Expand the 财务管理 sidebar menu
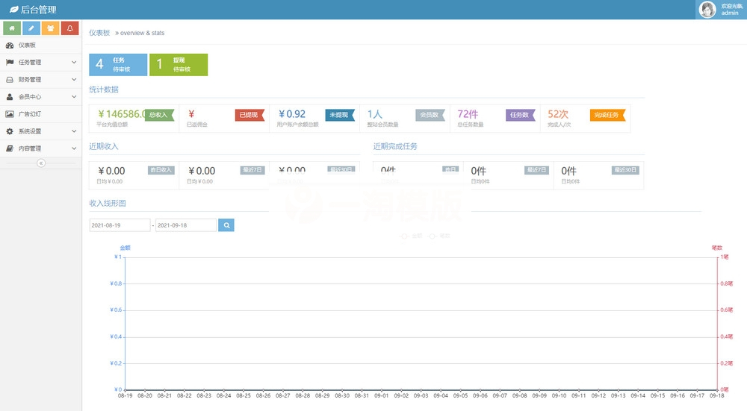This screenshot has height=411, width=747. tap(40, 79)
